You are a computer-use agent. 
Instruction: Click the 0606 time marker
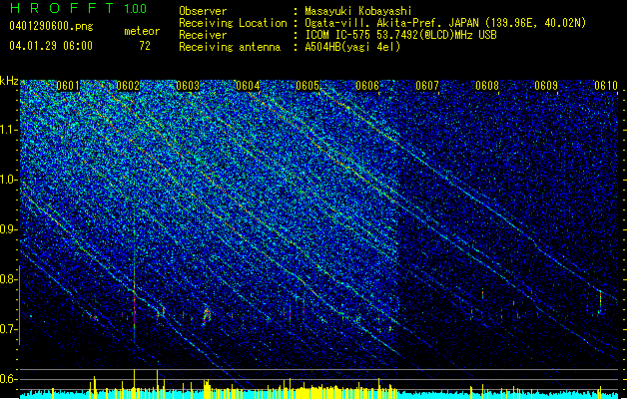(367, 86)
